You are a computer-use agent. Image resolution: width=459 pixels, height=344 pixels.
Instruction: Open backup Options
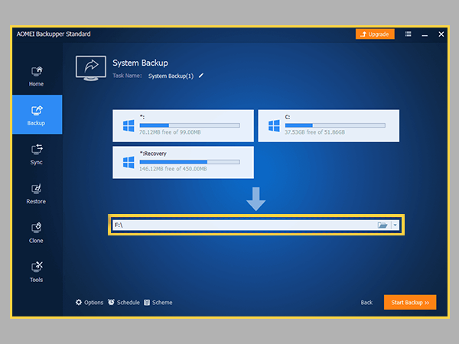[90, 302]
